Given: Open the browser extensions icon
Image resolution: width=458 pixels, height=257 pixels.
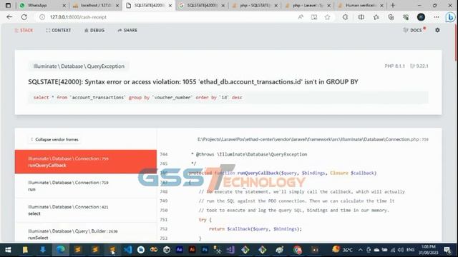Looking at the screenshot, I should pos(345,17).
